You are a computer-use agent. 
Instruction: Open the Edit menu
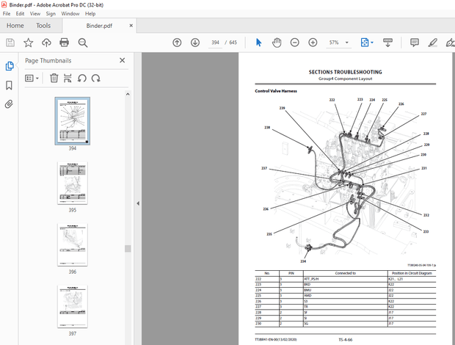point(20,14)
